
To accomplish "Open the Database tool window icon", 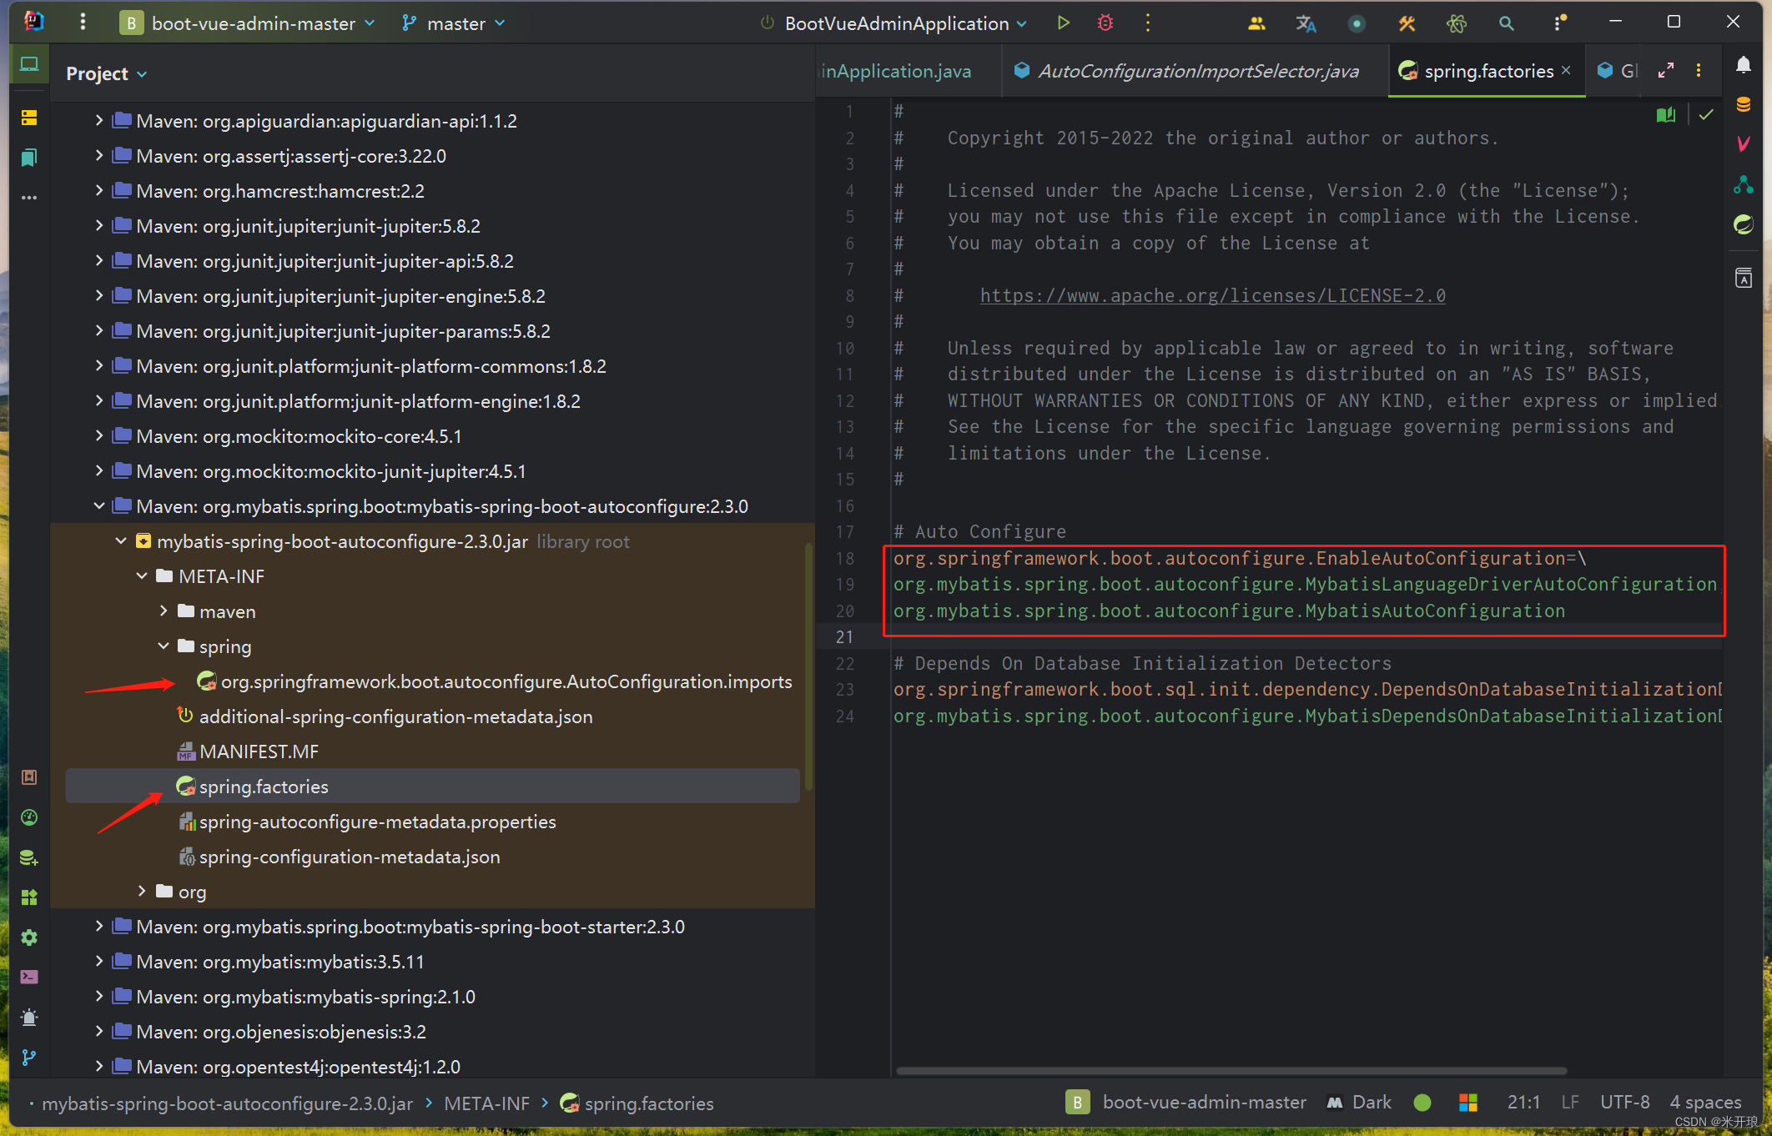I will (1743, 104).
